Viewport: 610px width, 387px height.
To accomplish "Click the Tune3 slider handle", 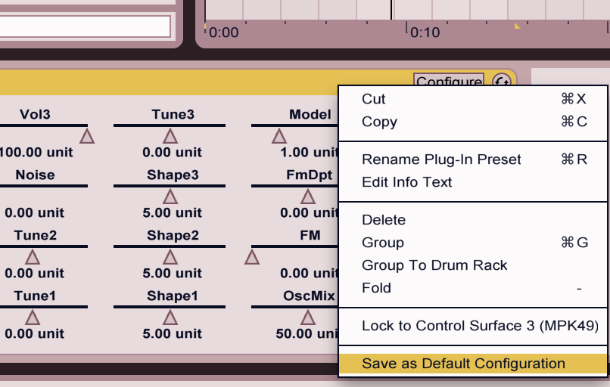I will pyautogui.click(x=170, y=136).
